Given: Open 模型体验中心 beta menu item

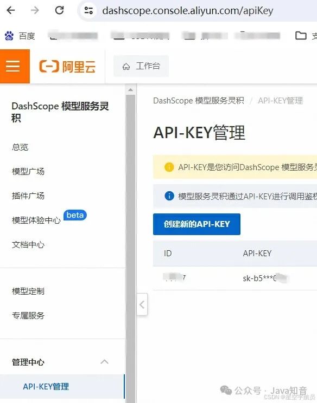Looking at the screenshot, I should 36,220.
